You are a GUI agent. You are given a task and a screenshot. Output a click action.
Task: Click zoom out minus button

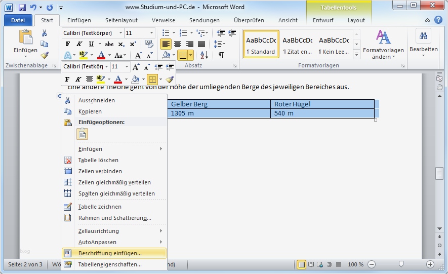372,264
